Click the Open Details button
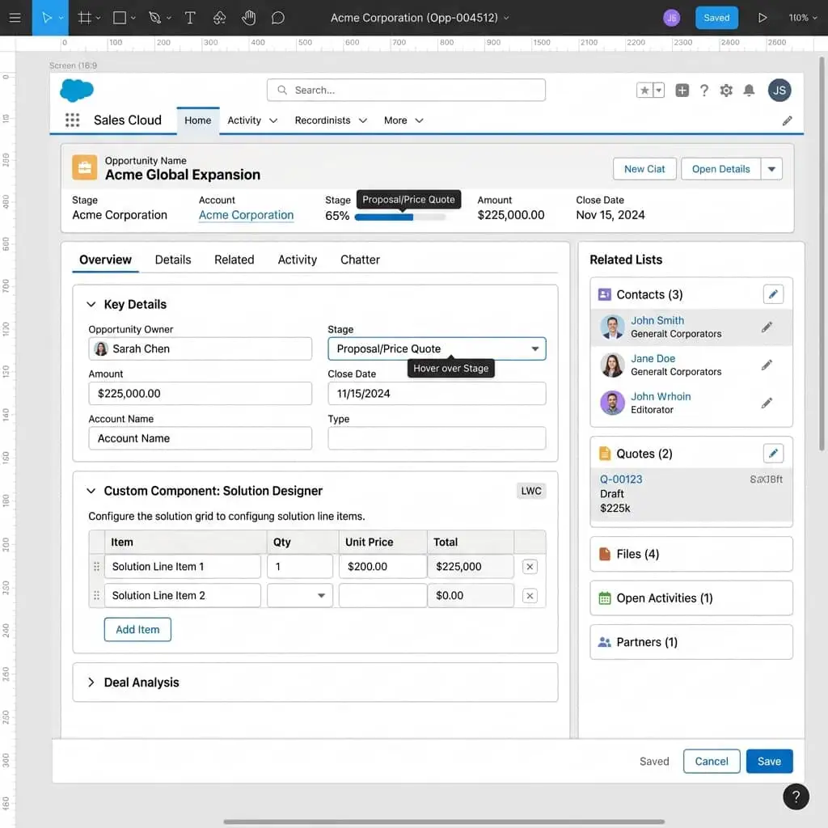This screenshot has height=828, width=828. pyautogui.click(x=720, y=169)
